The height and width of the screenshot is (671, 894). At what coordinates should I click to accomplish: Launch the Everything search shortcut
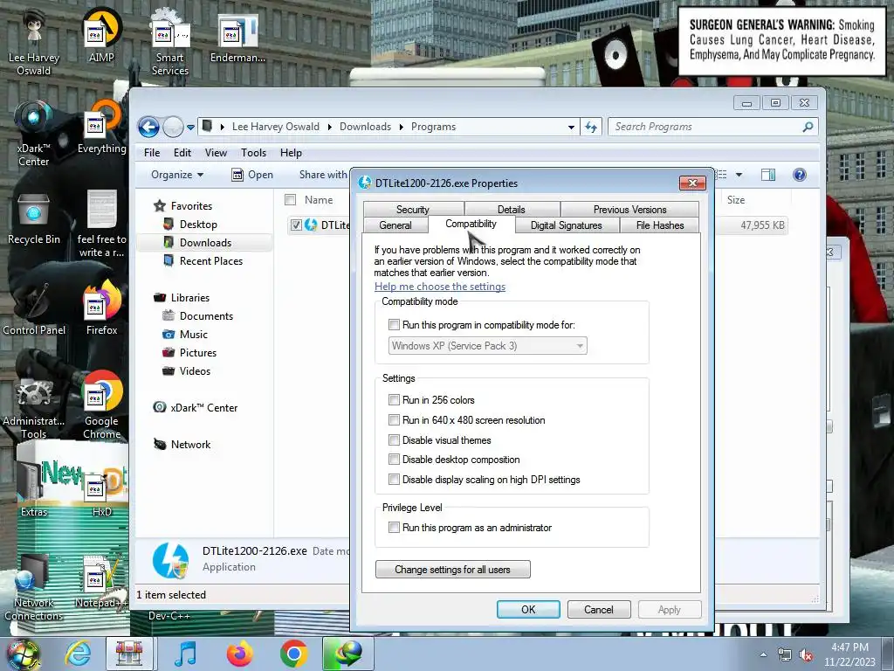pos(101,127)
